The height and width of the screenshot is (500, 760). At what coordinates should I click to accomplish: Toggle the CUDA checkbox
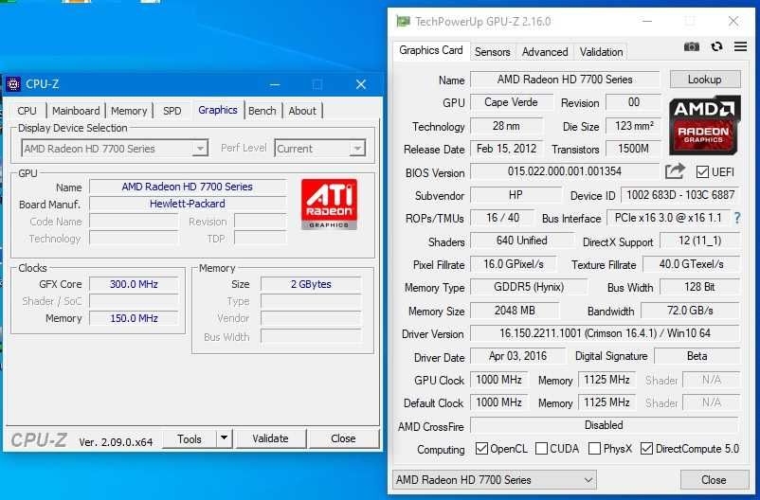tap(541, 449)
